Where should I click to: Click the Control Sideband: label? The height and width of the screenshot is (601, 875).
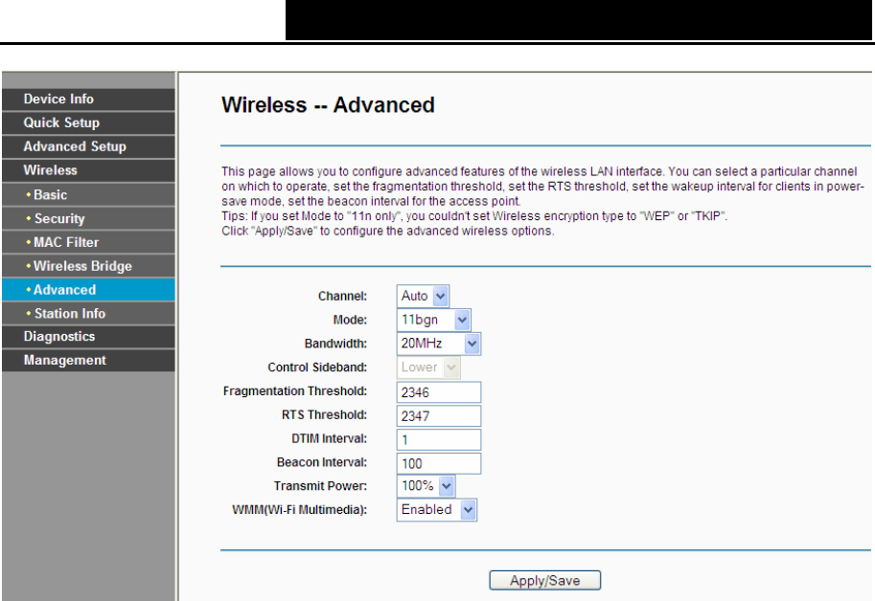click(317, 367)
